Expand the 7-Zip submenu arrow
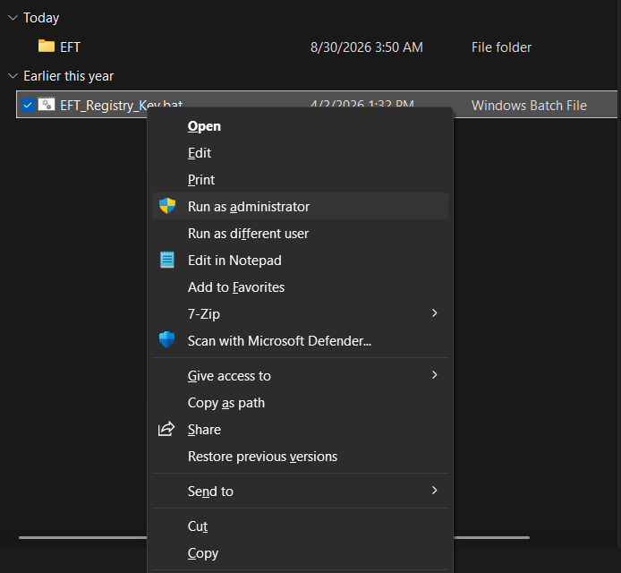This screenshot has width=621, height=573. point(435,313)
